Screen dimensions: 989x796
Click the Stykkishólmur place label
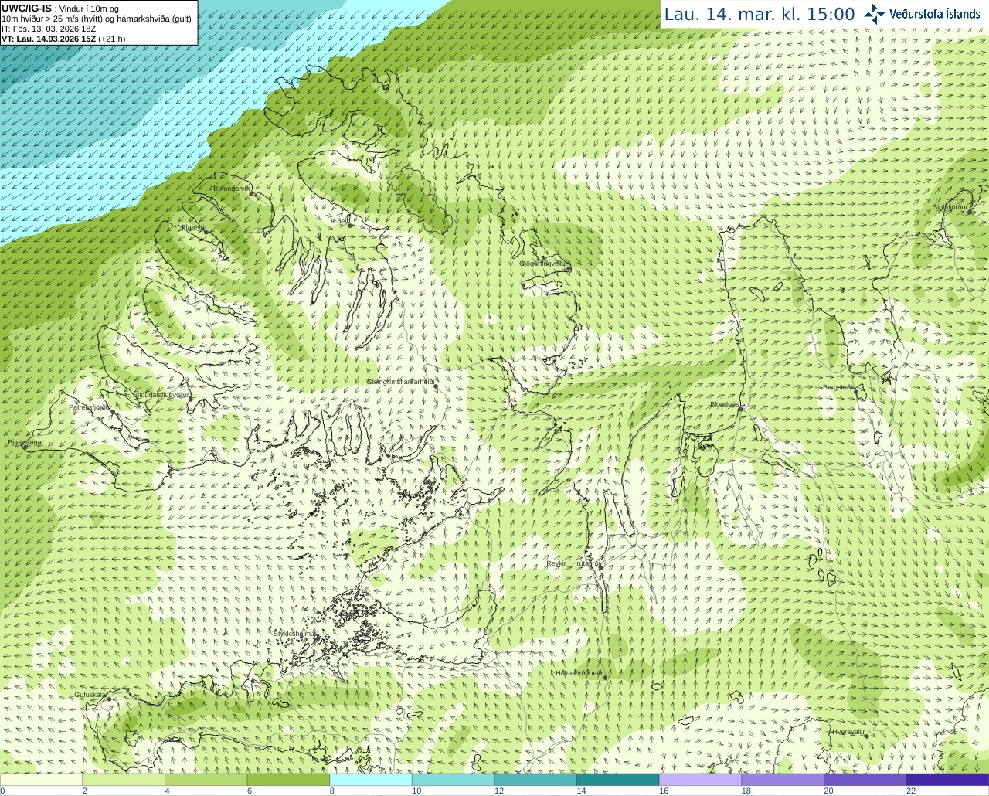click(x=295, y=633)
